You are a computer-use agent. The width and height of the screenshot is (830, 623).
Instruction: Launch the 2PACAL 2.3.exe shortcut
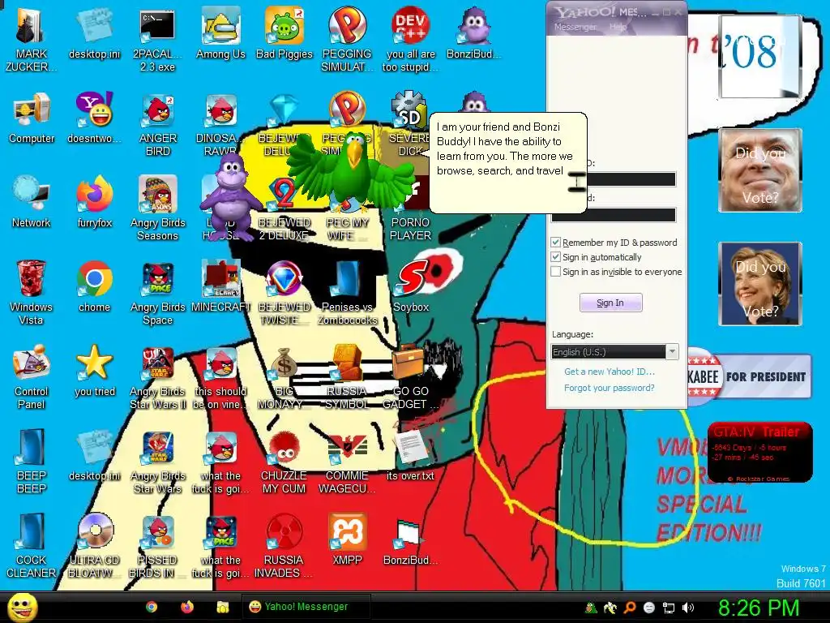[157, 40]
